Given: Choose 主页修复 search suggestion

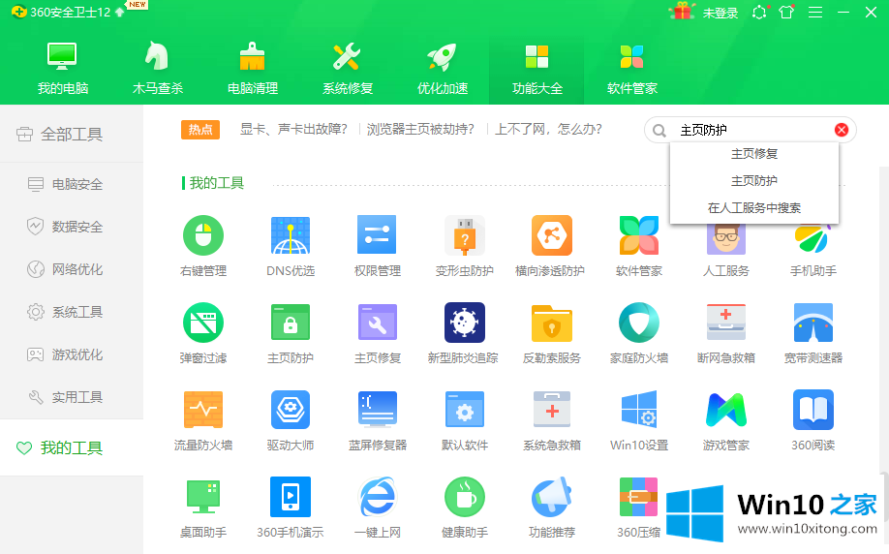Looking at the screenshot, I should (754, 154).
